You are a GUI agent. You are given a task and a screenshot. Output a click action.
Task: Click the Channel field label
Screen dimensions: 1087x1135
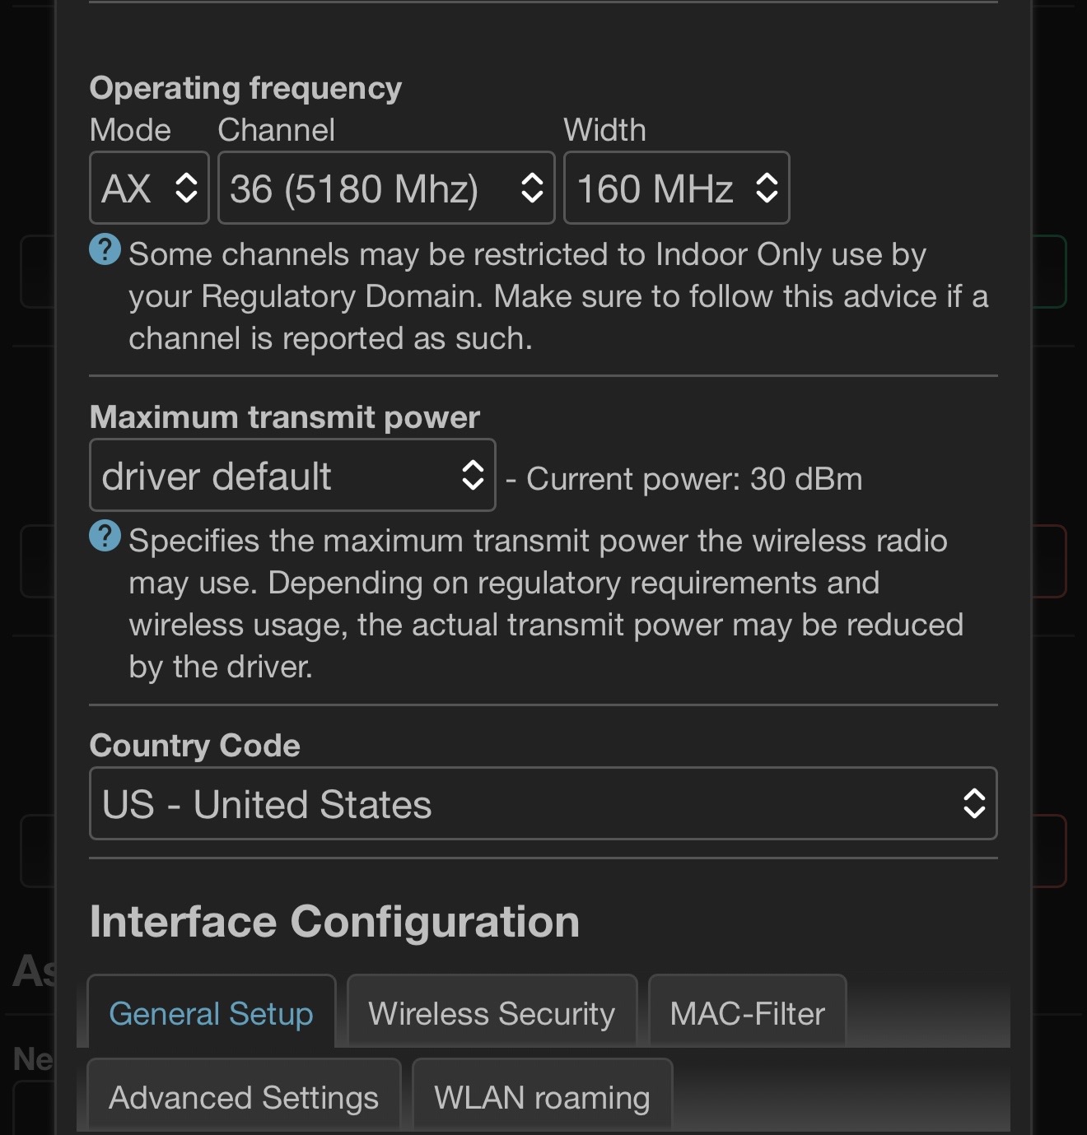click(276, 130)
